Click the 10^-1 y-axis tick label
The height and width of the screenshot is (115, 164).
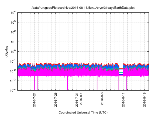coord(13,61)
